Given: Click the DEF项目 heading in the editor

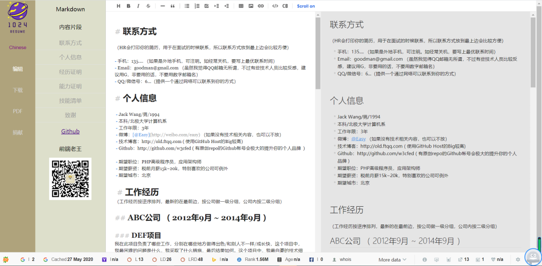Looking at the screenshot, I should (146, 235).
